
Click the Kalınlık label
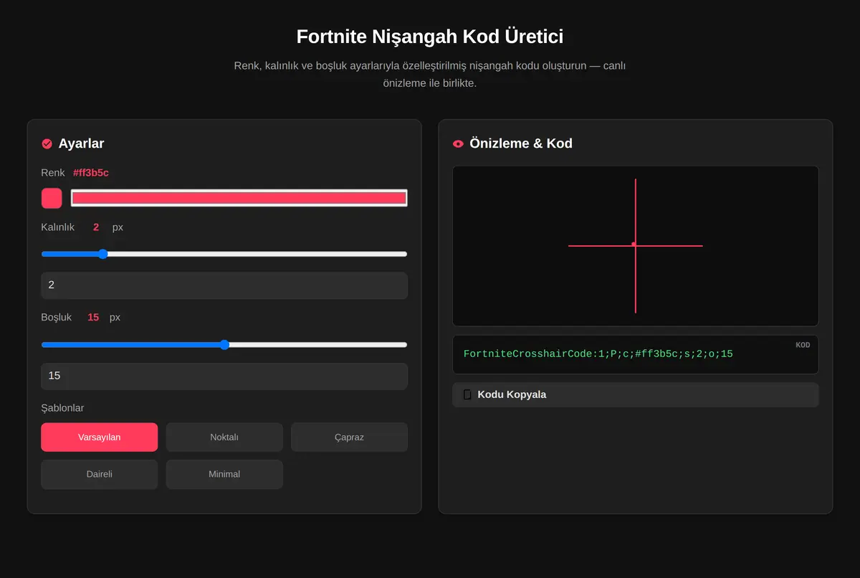(x=58, y=227)
